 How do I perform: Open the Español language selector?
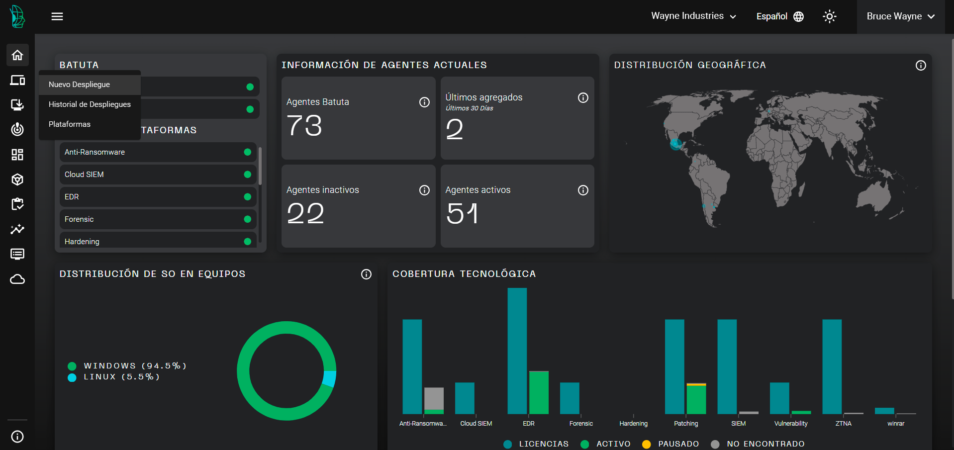[x=779, y=16]
